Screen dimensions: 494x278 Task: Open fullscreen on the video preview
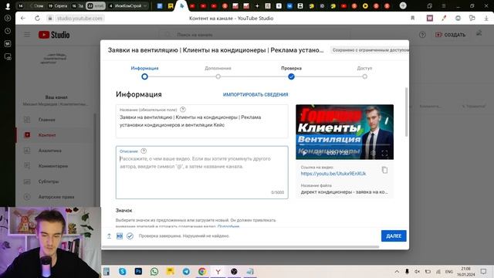(x=384, y=153)
